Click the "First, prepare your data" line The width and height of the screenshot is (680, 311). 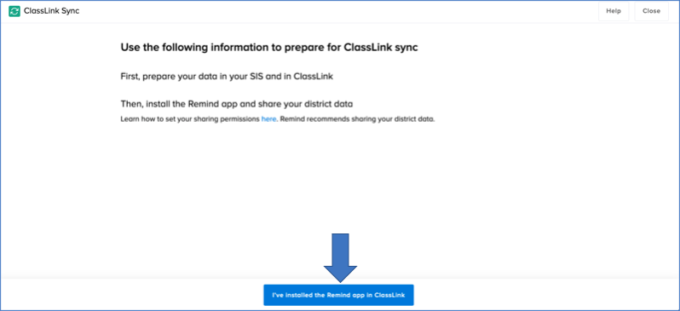(227, 77)
